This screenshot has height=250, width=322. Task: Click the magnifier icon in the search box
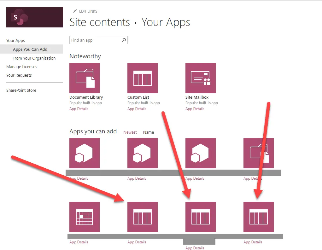click(124, 40)
